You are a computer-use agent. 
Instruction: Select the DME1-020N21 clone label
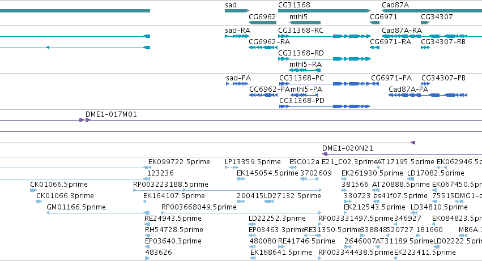(348, 148)
